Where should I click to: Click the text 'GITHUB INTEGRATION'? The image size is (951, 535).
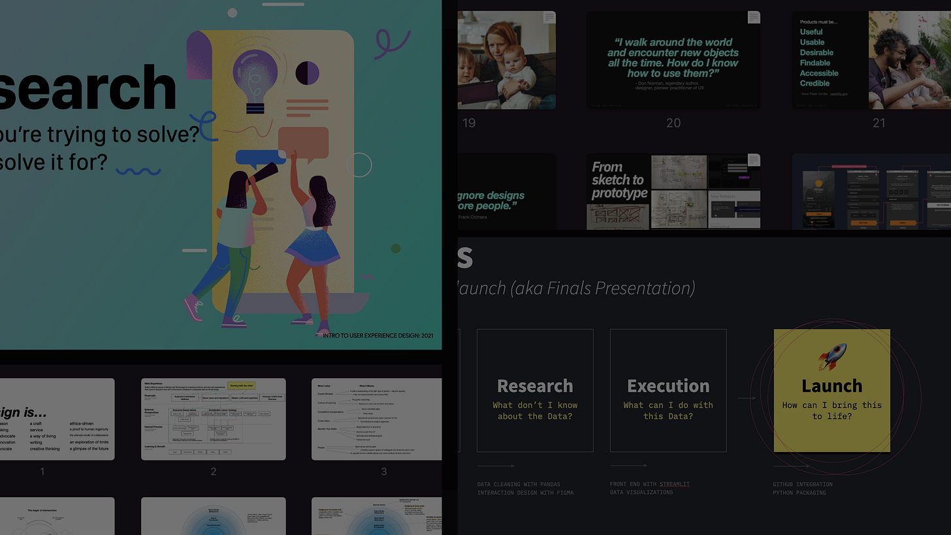coord(803,485)
